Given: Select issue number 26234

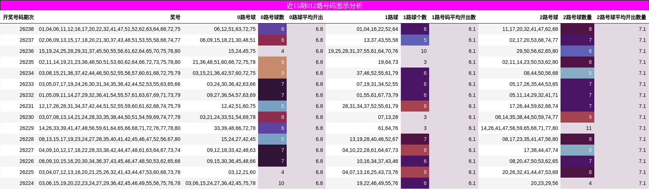Looking at the screenshot, I should [x=26, y=73].
